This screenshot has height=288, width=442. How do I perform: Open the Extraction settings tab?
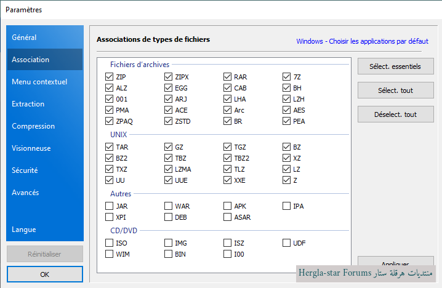pos(45,104)
